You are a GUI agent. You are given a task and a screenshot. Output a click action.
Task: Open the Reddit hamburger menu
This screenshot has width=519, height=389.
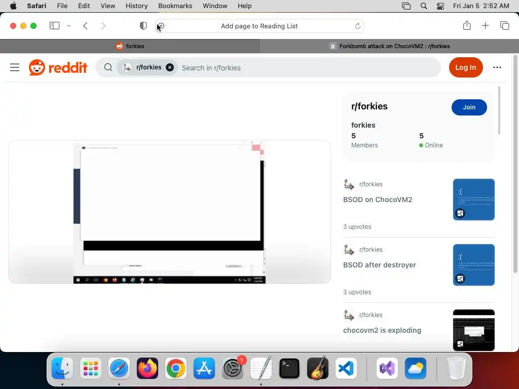coord(15,67)
